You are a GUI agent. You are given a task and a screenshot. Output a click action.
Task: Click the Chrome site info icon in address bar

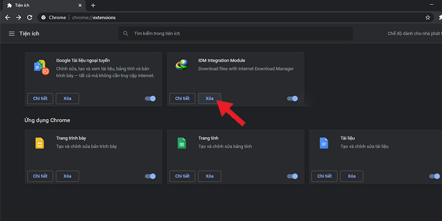(44, 18)
